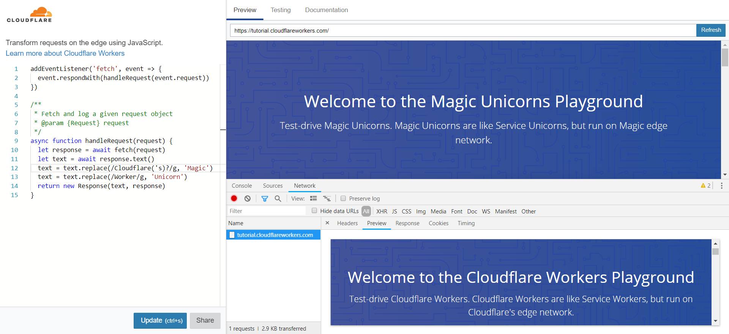Viewport: 729px width, 334px height.
Task: Select the All filter type
Action: 366,211
